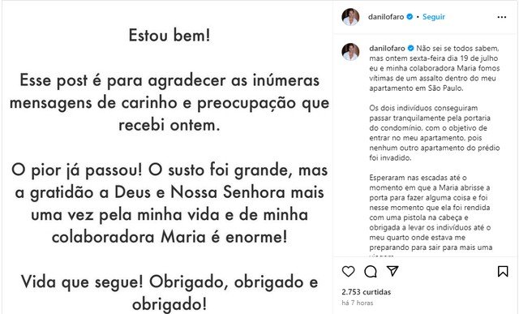Click verified badge next to header username
Screen dimensions: 519x314
[x=410, y=16]
